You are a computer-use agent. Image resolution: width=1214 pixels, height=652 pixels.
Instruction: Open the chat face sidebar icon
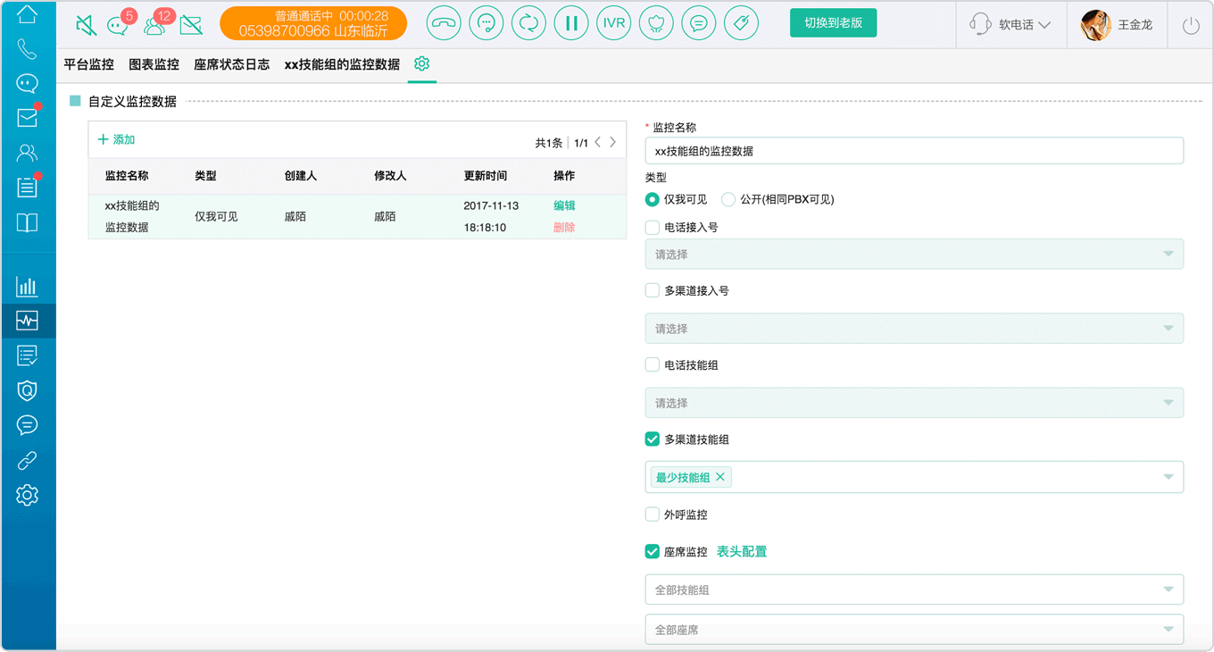tap(28, 84)
